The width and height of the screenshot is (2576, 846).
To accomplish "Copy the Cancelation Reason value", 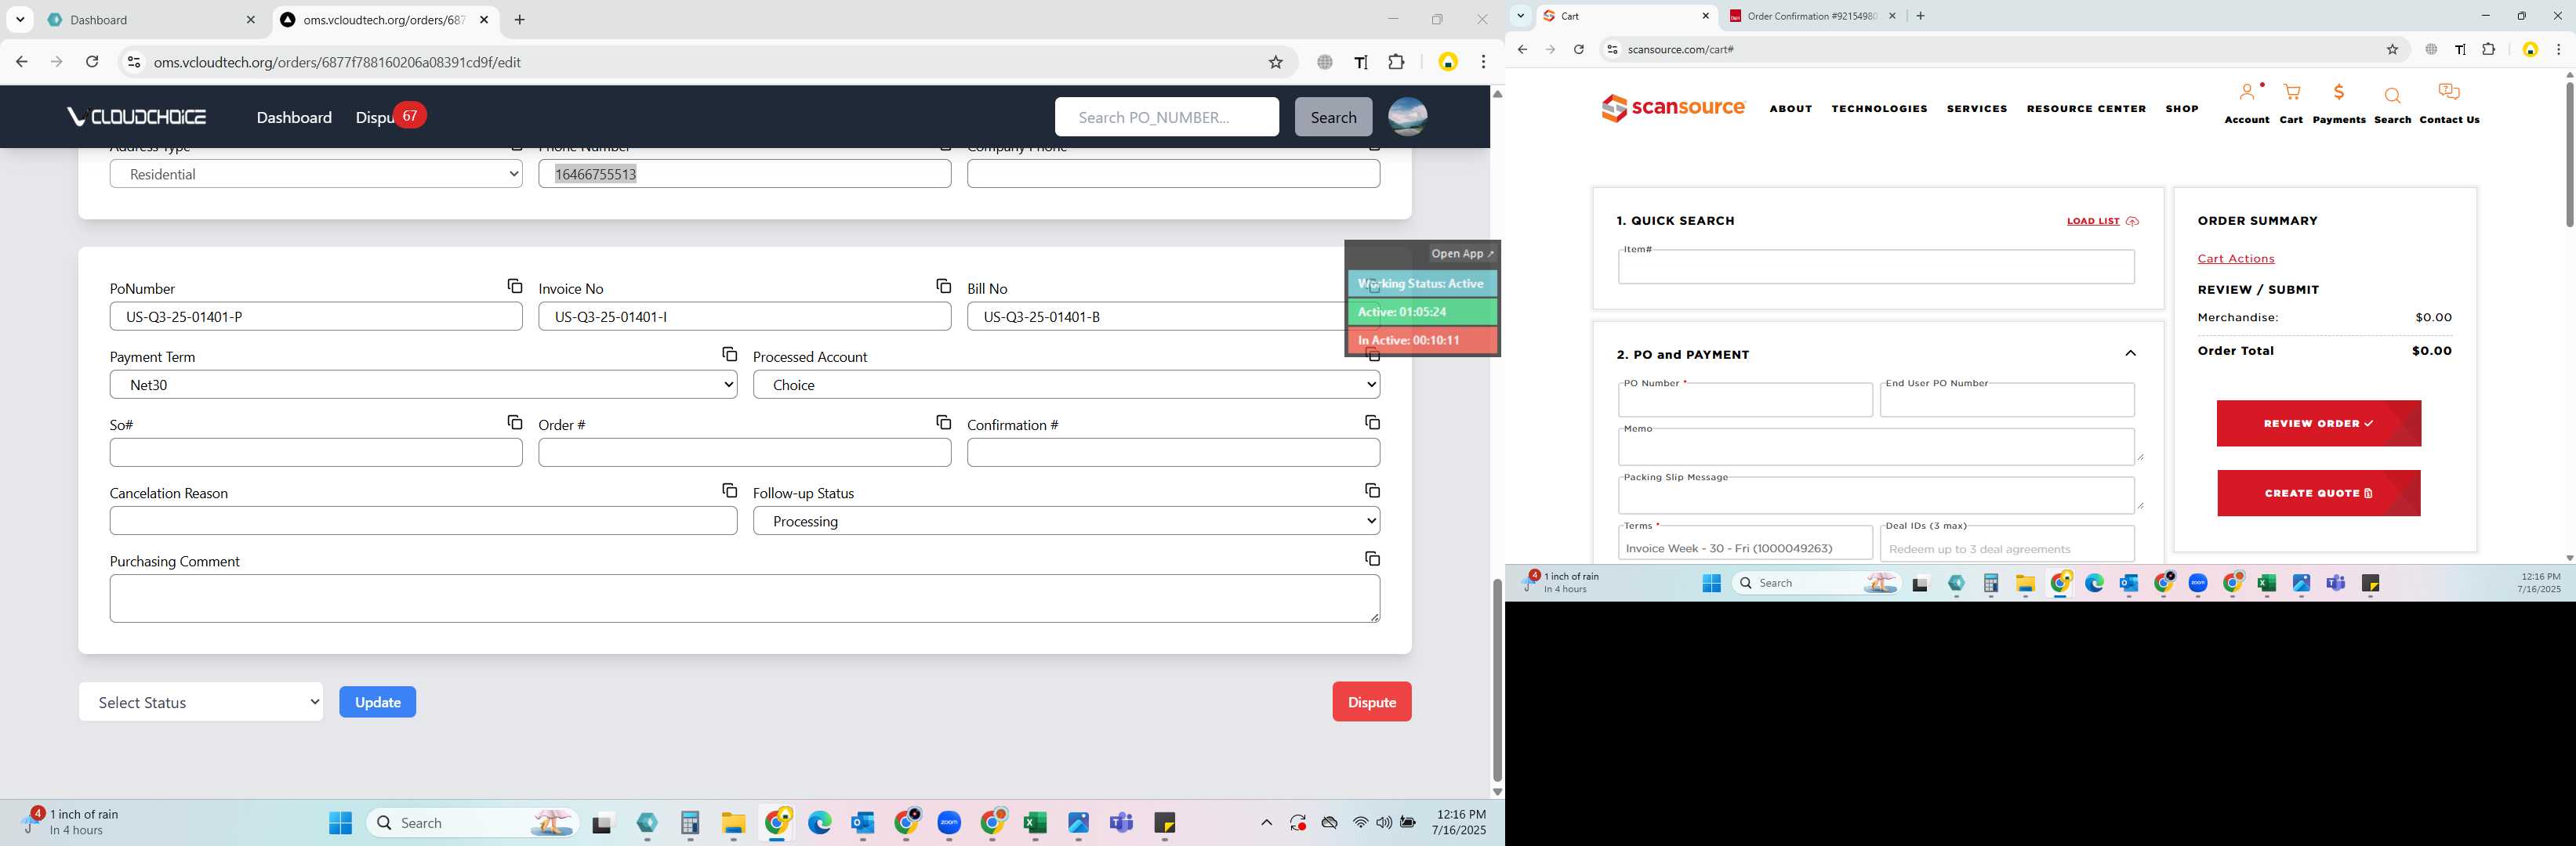I will 729,490.
